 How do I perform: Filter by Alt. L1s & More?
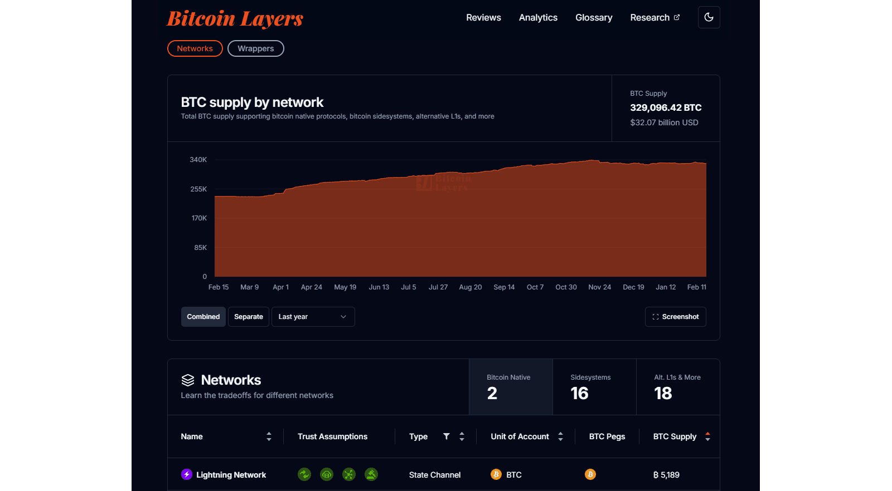point(678,387)
